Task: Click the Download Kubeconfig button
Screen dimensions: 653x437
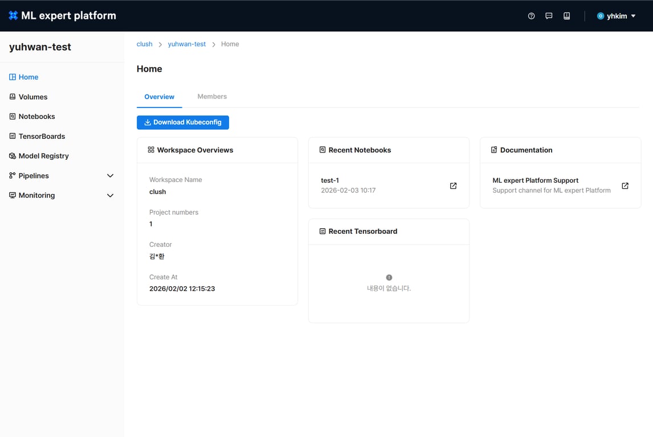Action: pos(183,122)
